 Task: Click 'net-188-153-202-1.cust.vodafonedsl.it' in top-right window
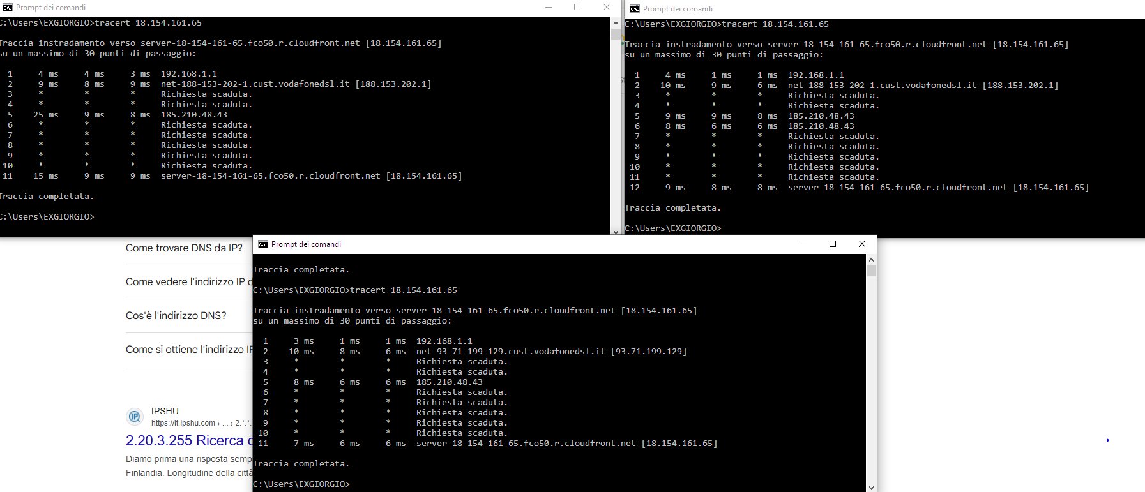click(x=883, y=86)
